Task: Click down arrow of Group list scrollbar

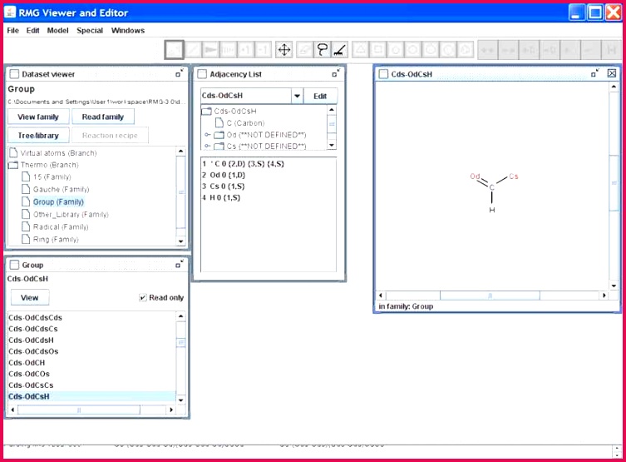Action: (181, 400)
